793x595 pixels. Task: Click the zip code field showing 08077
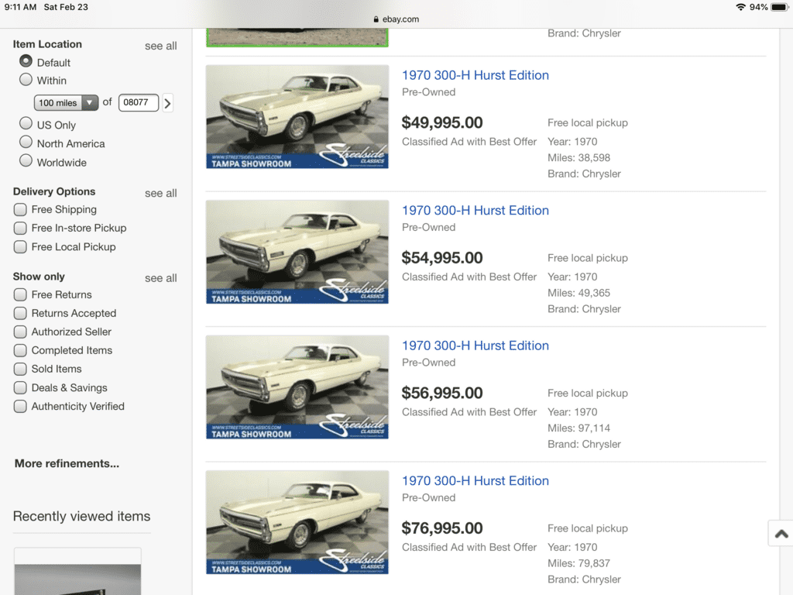click(x=139, y=102)
